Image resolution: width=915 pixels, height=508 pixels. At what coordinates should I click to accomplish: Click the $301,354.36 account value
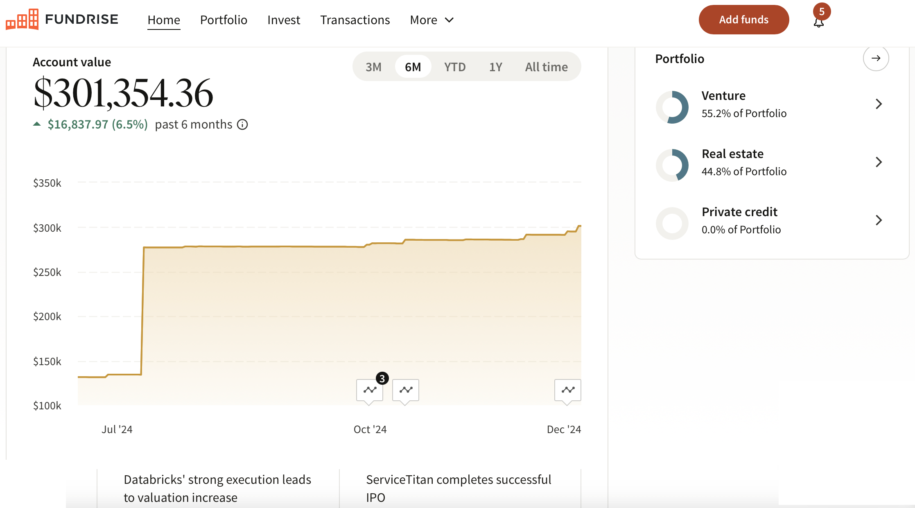[x=123, y=93]
